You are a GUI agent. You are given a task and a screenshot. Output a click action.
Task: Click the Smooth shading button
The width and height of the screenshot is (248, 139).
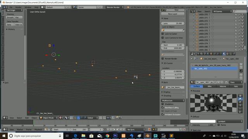click(10, 17)
